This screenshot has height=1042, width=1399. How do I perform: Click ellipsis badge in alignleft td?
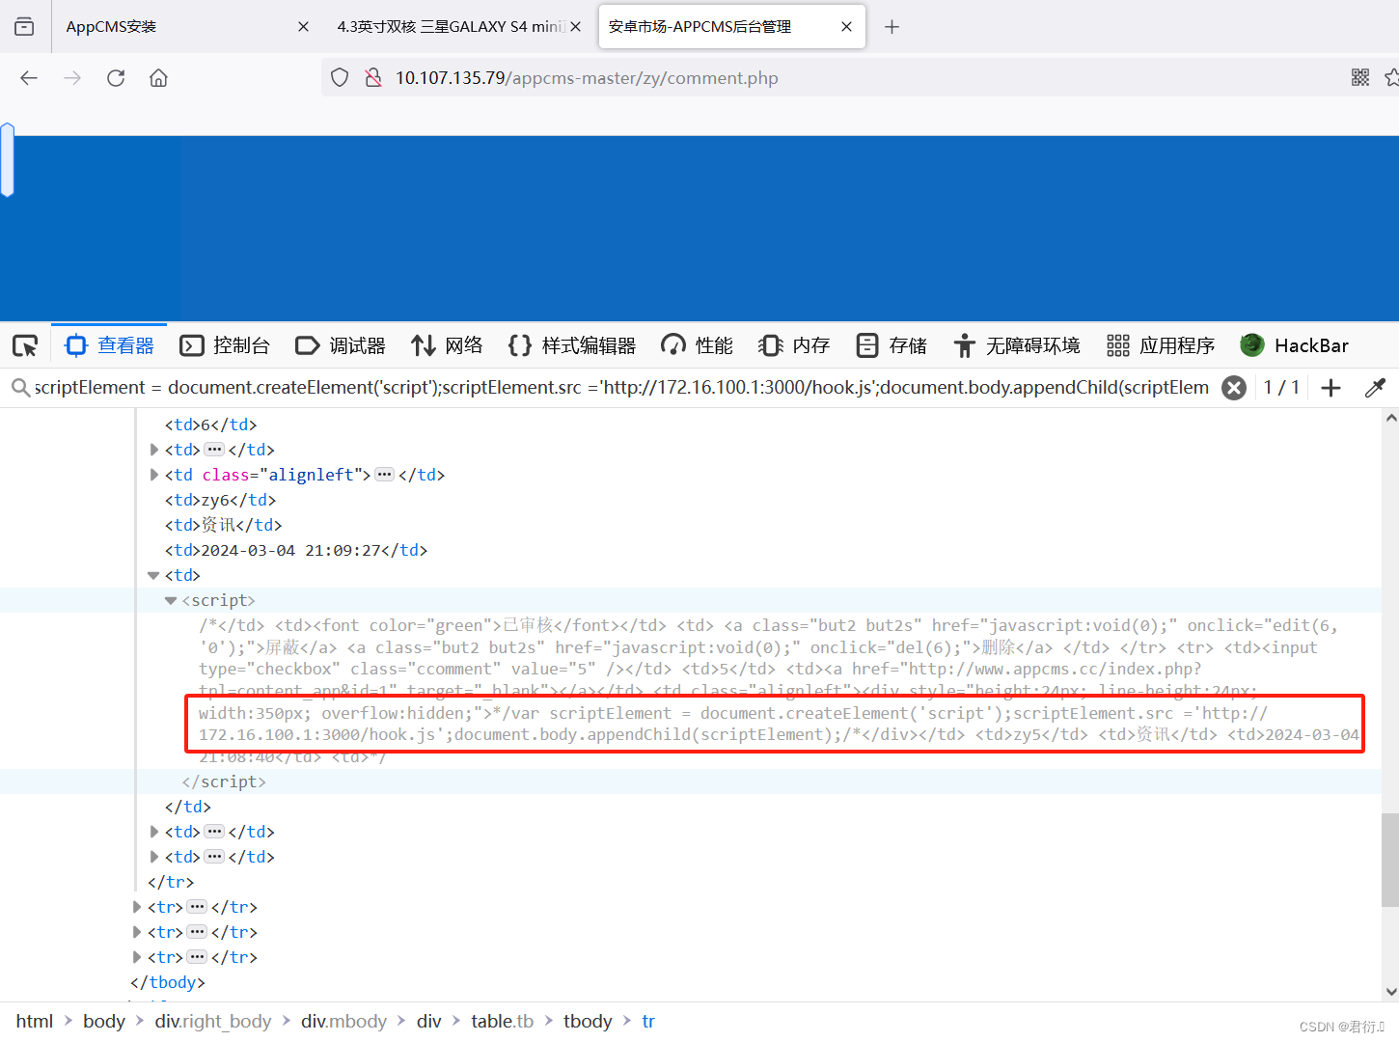coord(384,475)
